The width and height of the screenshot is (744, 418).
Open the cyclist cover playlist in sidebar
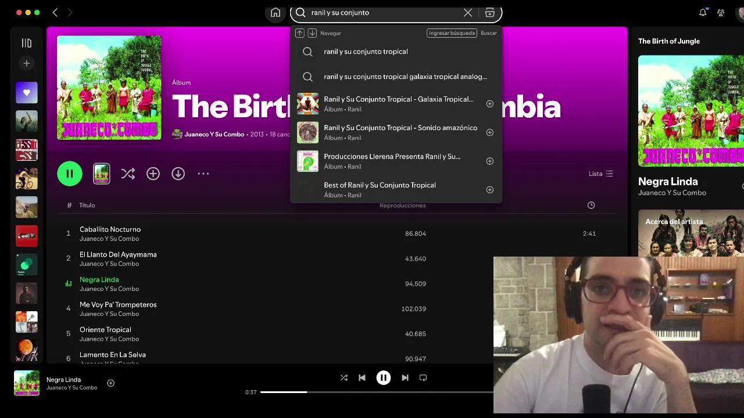27,178
